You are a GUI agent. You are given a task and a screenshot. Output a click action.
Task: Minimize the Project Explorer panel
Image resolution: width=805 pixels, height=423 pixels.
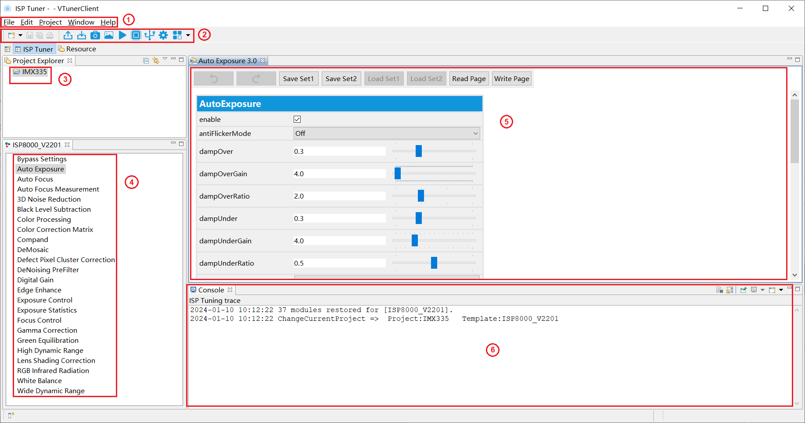[x=173, y=59]
